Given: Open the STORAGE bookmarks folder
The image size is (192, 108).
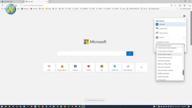Looking at the screenshot, I should click(x=84, y=9).
